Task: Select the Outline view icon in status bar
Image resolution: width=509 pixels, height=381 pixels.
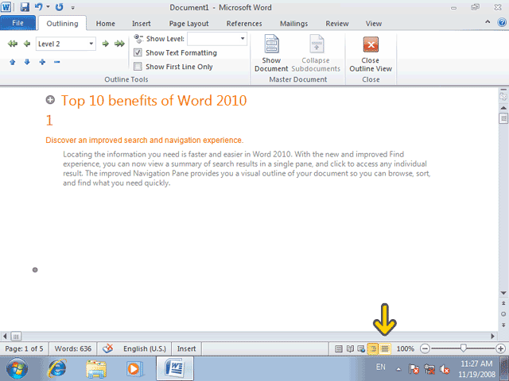Action: (x=373, y=349)
